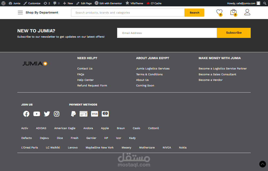The image size is (268, 171).
Task: Expand Shop By Department
Action: pos(42,12)
